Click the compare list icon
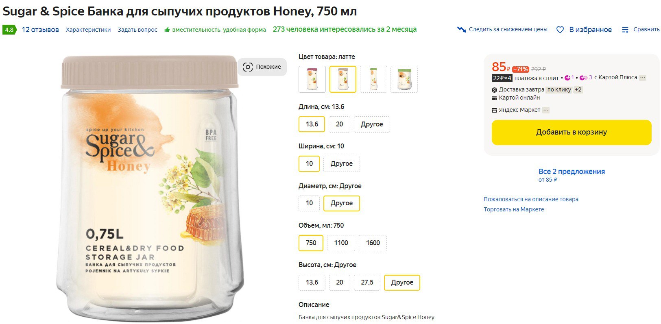This screenshot has width=661, height=324. click(625, 30)
